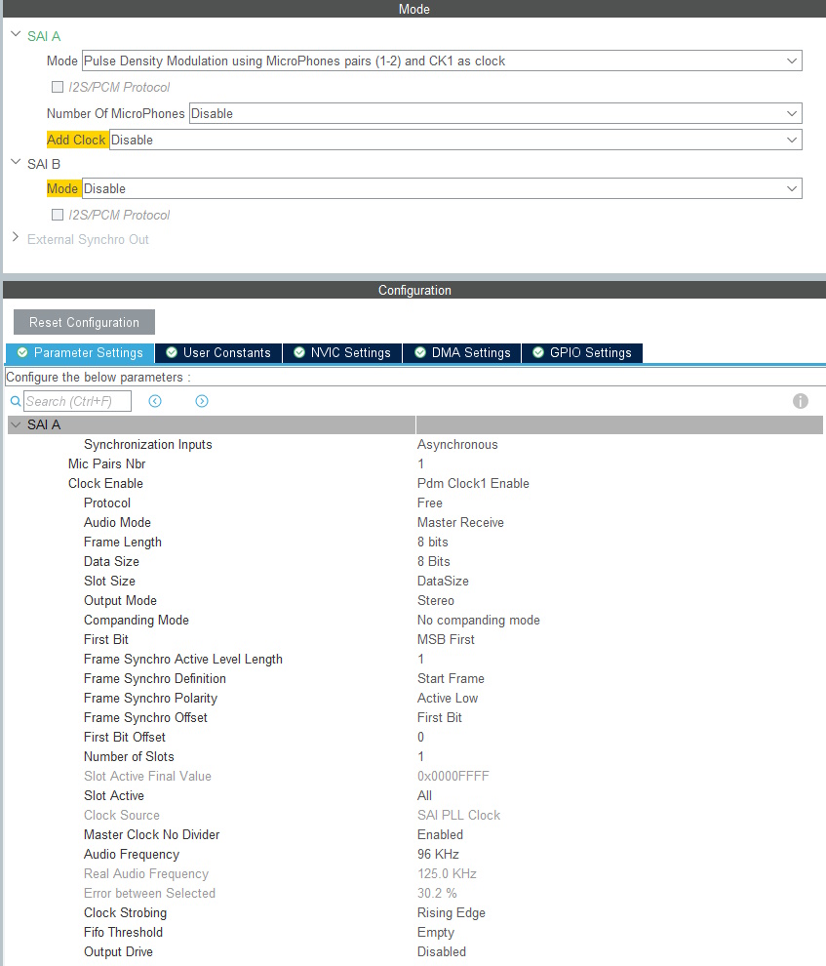Viewport: 826px width, 966px height.
Task: Enable I2S/PCM Protocol under SAI A
Action: click(x=57, y=87)
